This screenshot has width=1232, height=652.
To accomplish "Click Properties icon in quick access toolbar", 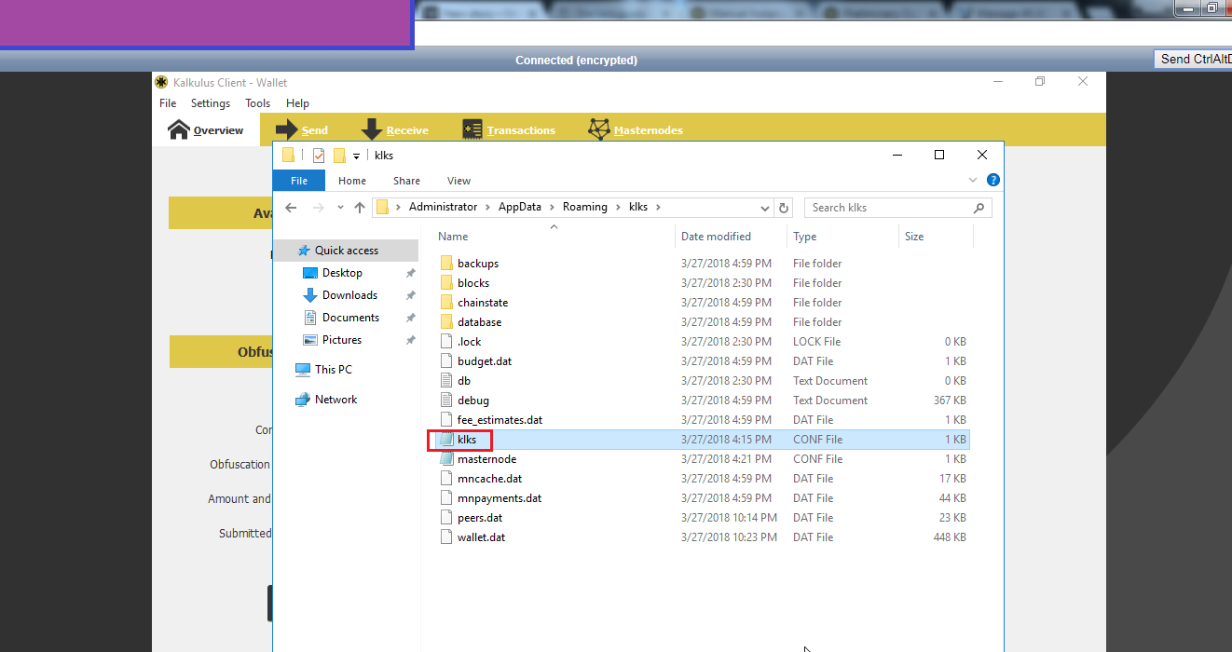I will click(x=319, y=156).
